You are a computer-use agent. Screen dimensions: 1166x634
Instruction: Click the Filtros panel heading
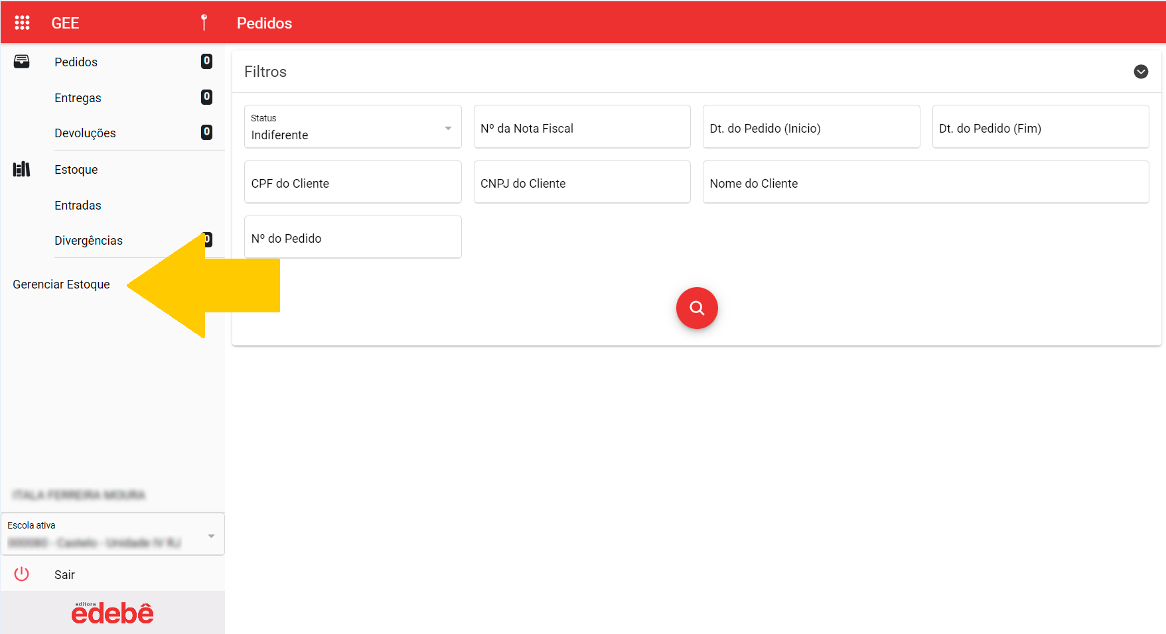pos(265,72)
